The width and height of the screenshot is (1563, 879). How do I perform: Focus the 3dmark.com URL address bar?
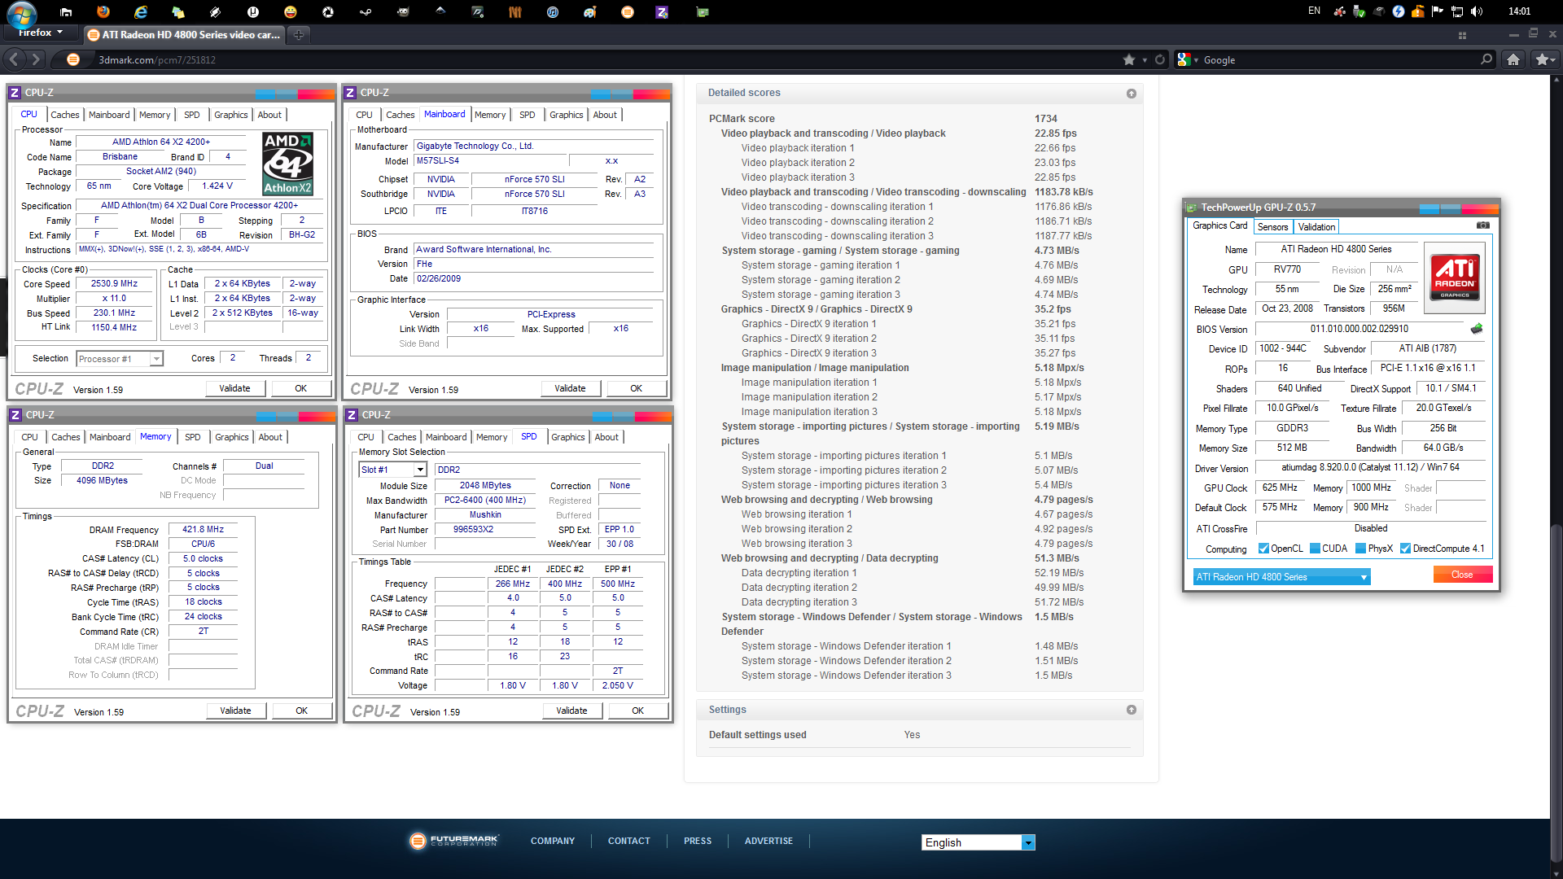(602, 59)
